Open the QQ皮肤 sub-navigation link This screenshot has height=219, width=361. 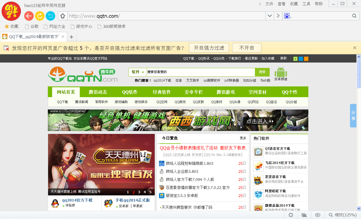point(198,102)
